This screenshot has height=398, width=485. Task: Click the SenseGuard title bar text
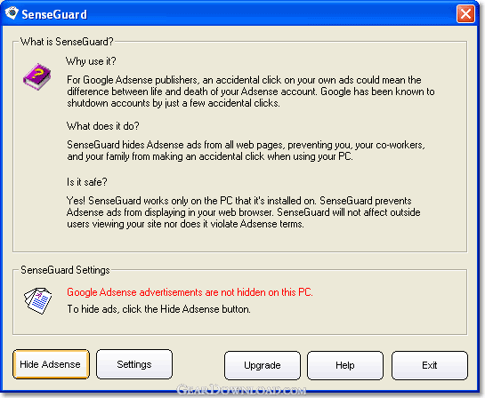(54, 14)
